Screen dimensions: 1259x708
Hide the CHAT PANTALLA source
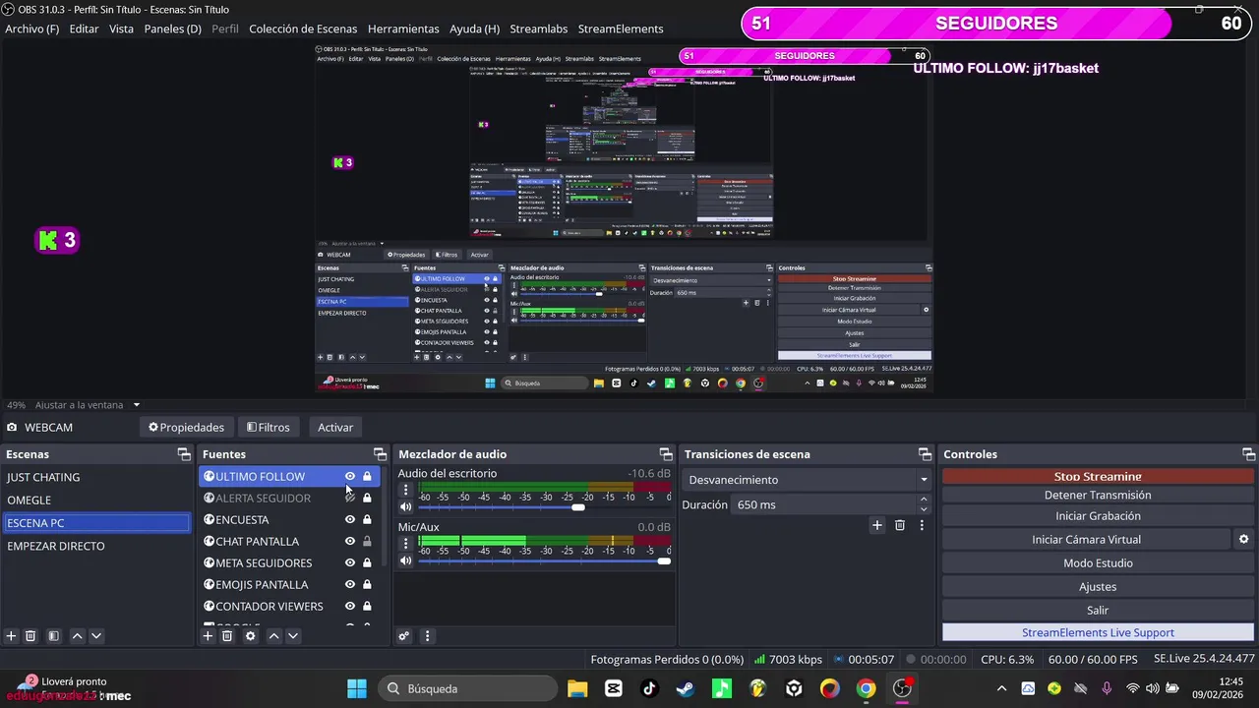pyautogui.click(x=349, y=541)
